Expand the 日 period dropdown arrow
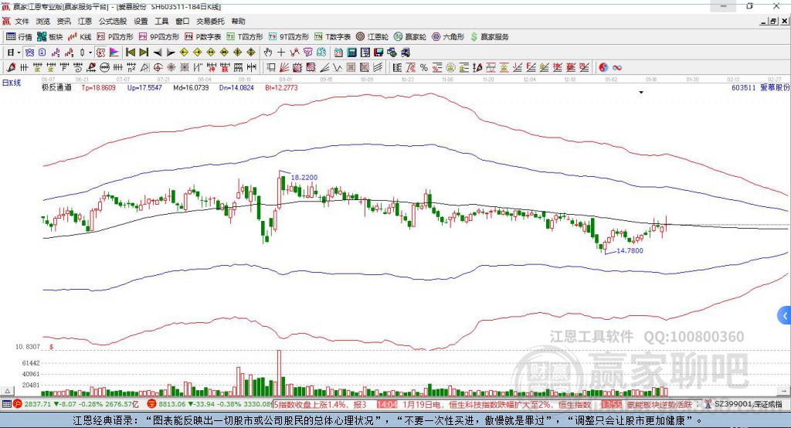 tap(19, 53)
